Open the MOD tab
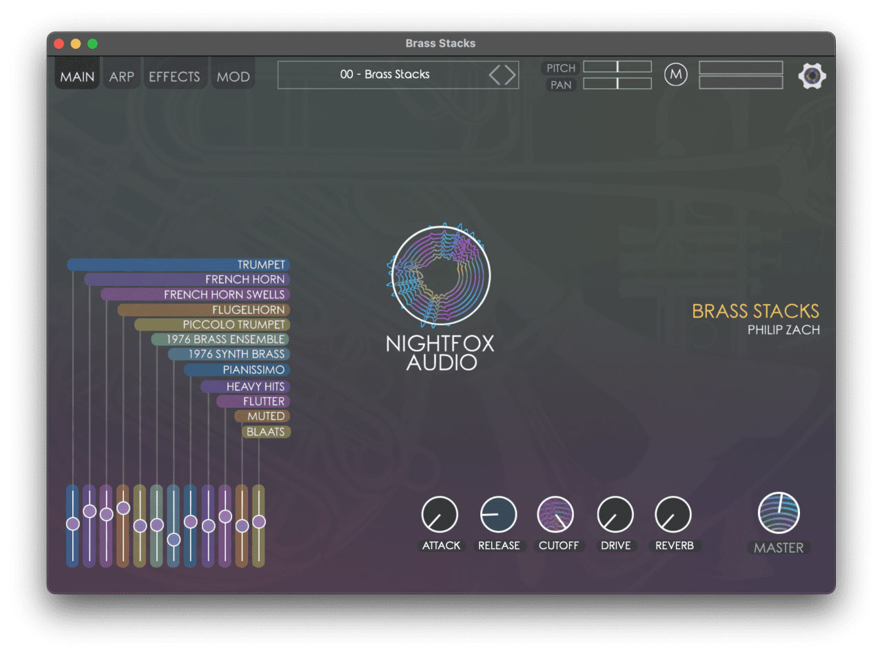 233,76
